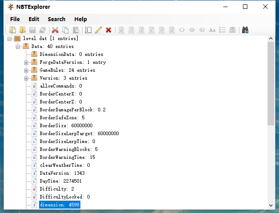Click the Edit Value pencil icon
The width and height of the screenshot is (279, 213).
pos(98,30)
